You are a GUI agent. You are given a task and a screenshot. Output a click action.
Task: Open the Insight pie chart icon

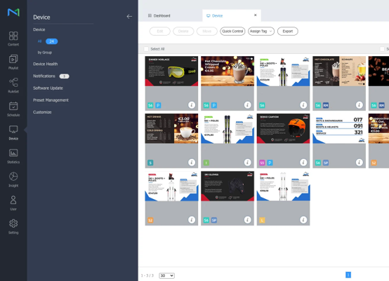tap(13, 179)
